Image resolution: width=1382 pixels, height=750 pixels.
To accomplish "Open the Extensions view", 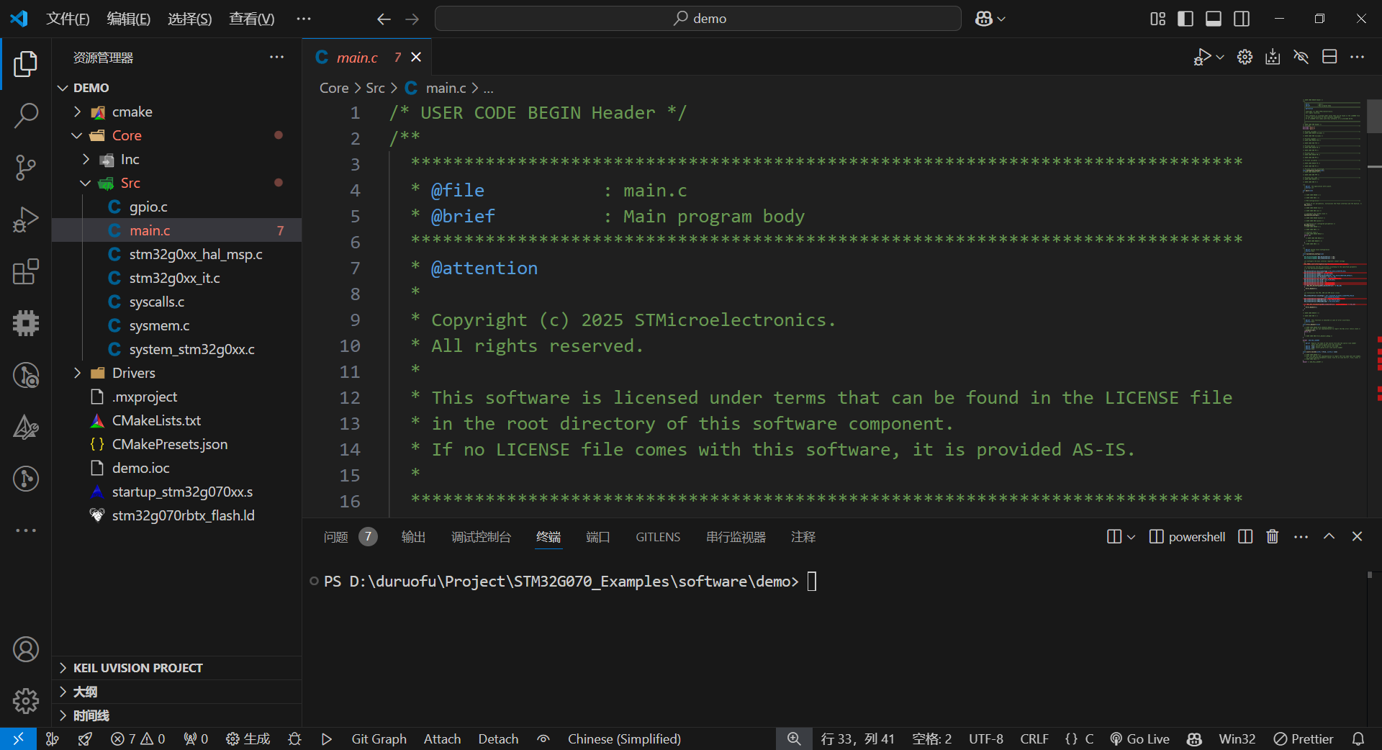I will [26, 272].
